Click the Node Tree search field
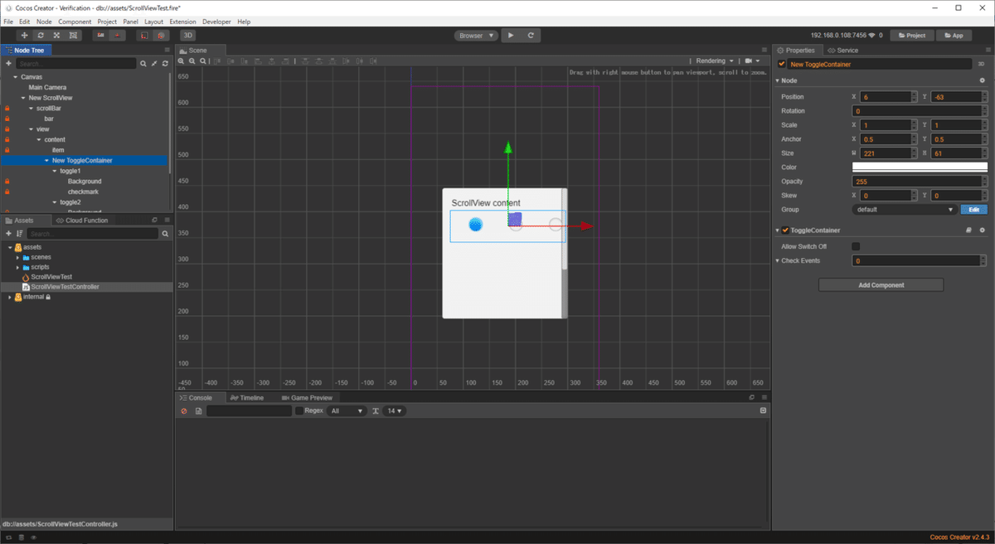995x544 pixels. (x=76, y=63)
